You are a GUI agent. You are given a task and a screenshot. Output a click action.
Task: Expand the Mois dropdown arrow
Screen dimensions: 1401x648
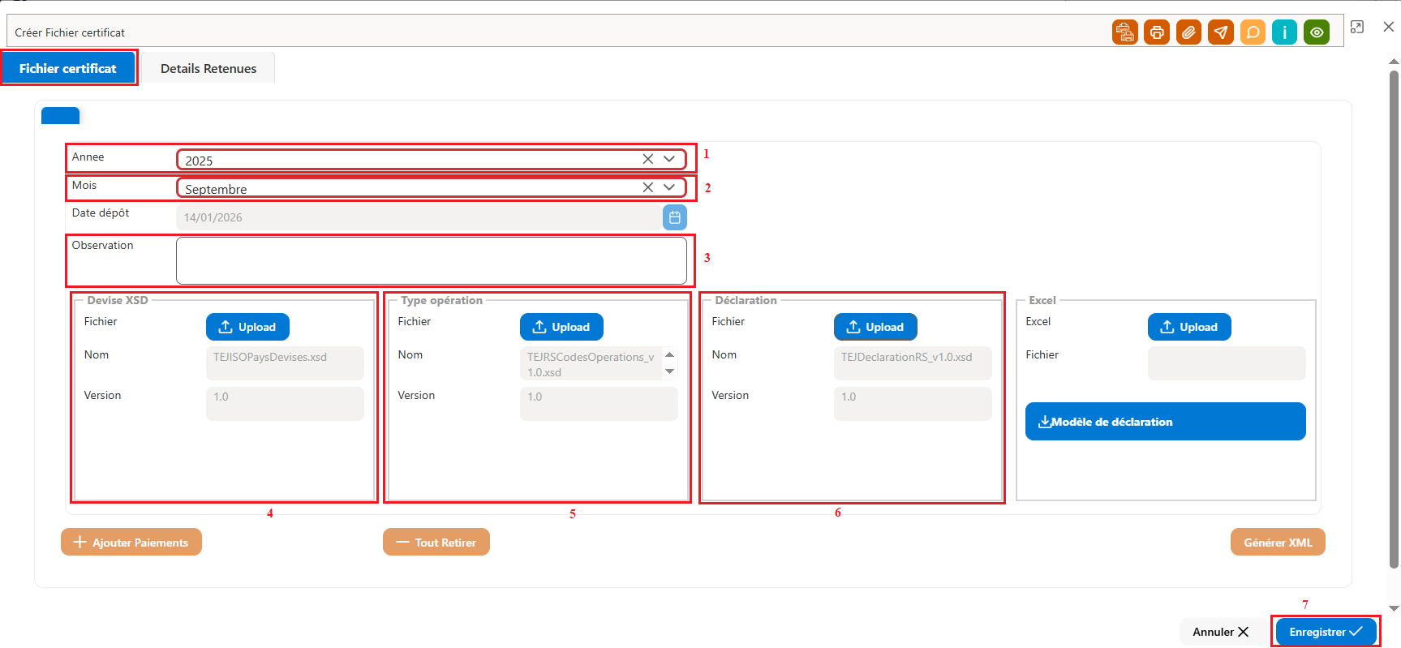point(669,187)
